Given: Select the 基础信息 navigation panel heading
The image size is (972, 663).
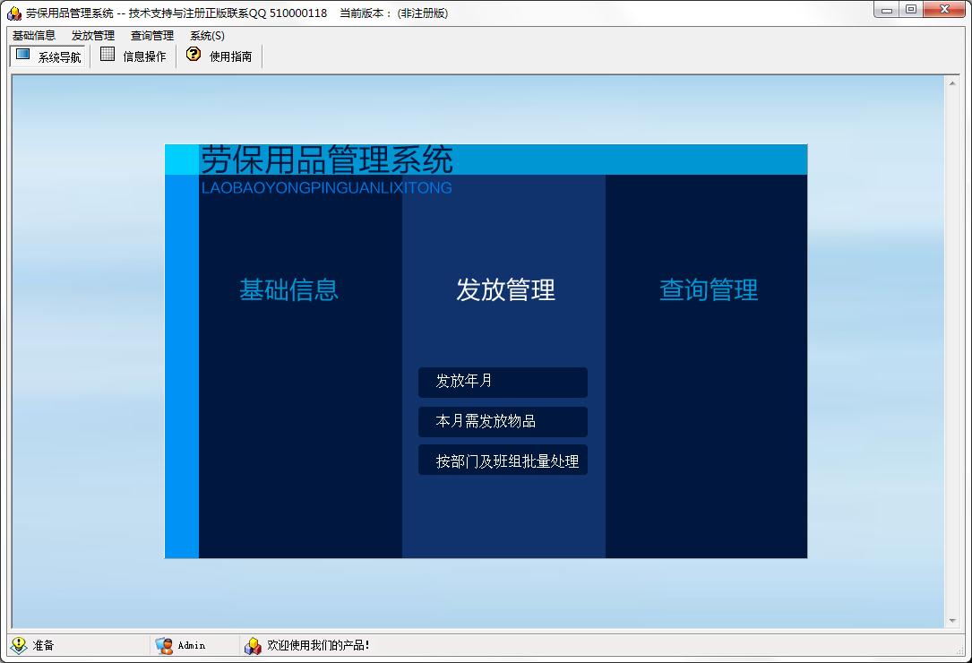Looking at the screenshot, I should (288, 289).
